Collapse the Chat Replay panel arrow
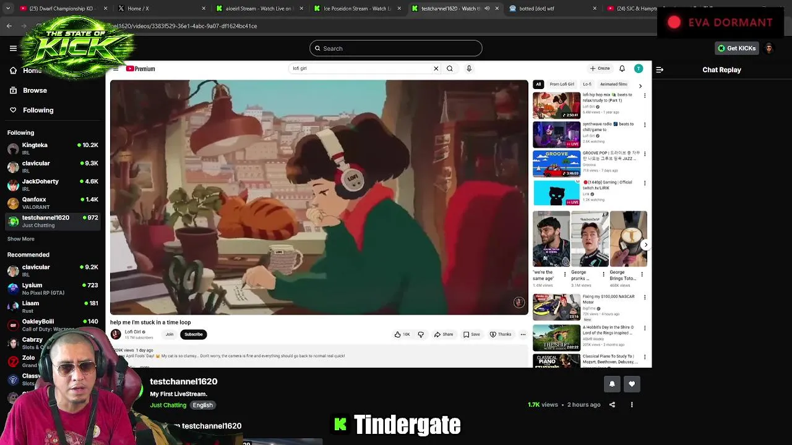Image resolution: width=792 pixels, height=445 pixels. pyautogui.click(x=660, y=70)
